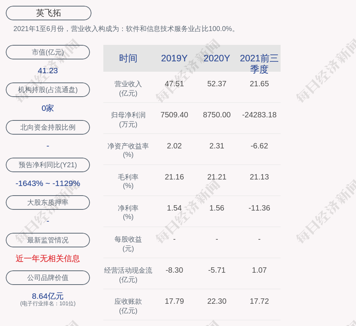Select the gross margin value 21.16
The width and height of the screenshot is (356, 326).
[175, 177]
